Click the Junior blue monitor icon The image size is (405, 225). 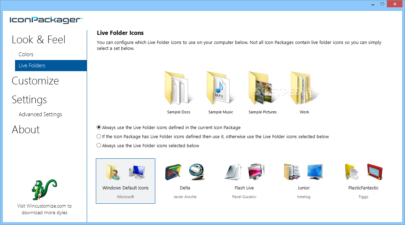click(x=315, y=172)
